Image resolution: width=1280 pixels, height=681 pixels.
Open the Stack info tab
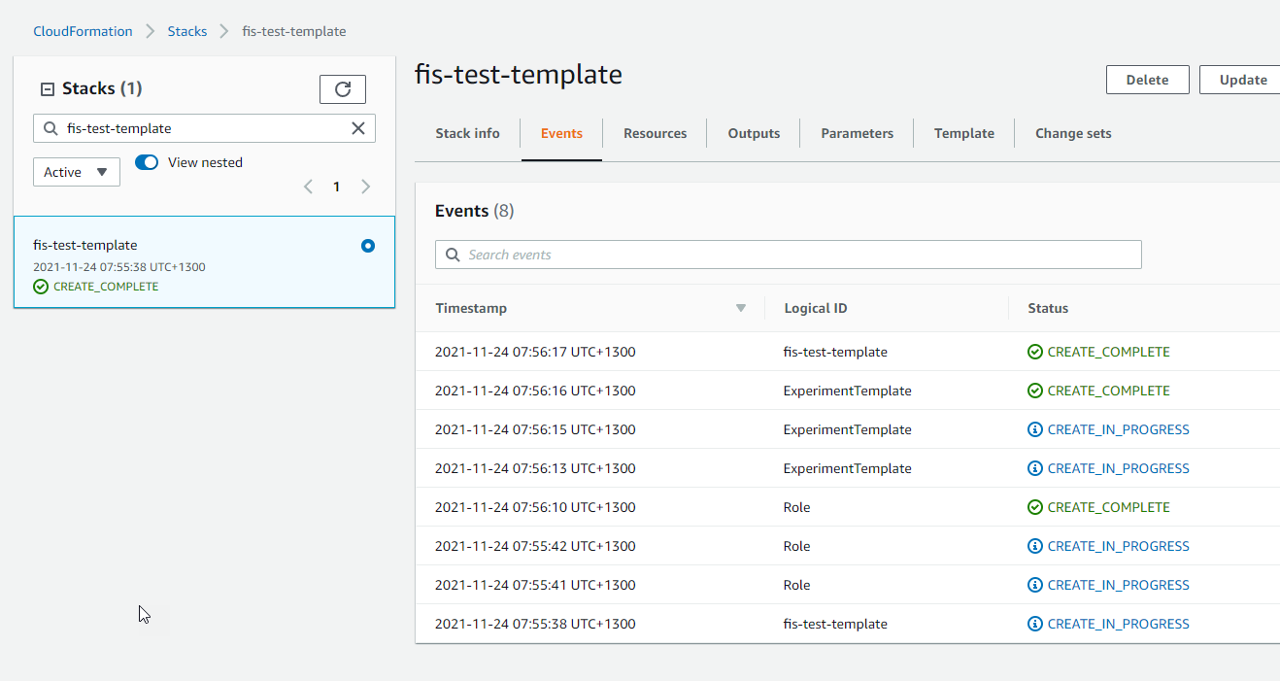point(467,133)
